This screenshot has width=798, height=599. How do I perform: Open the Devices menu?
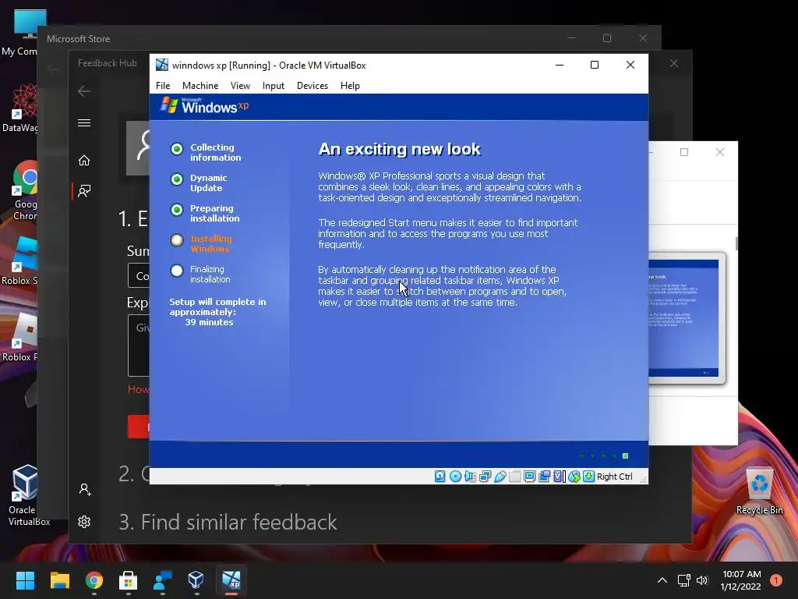[x=312, y=86]
